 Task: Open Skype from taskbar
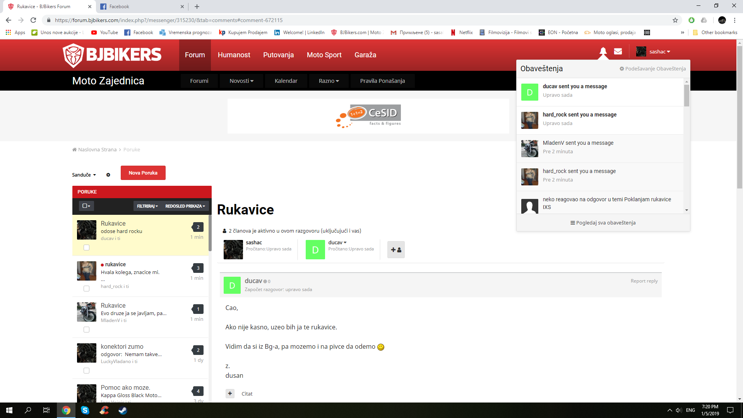pyautogui.click(x=85, y=410)
